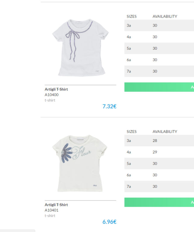
Task: Select the 7a size row for A10401
Action: tap(159, 187)
